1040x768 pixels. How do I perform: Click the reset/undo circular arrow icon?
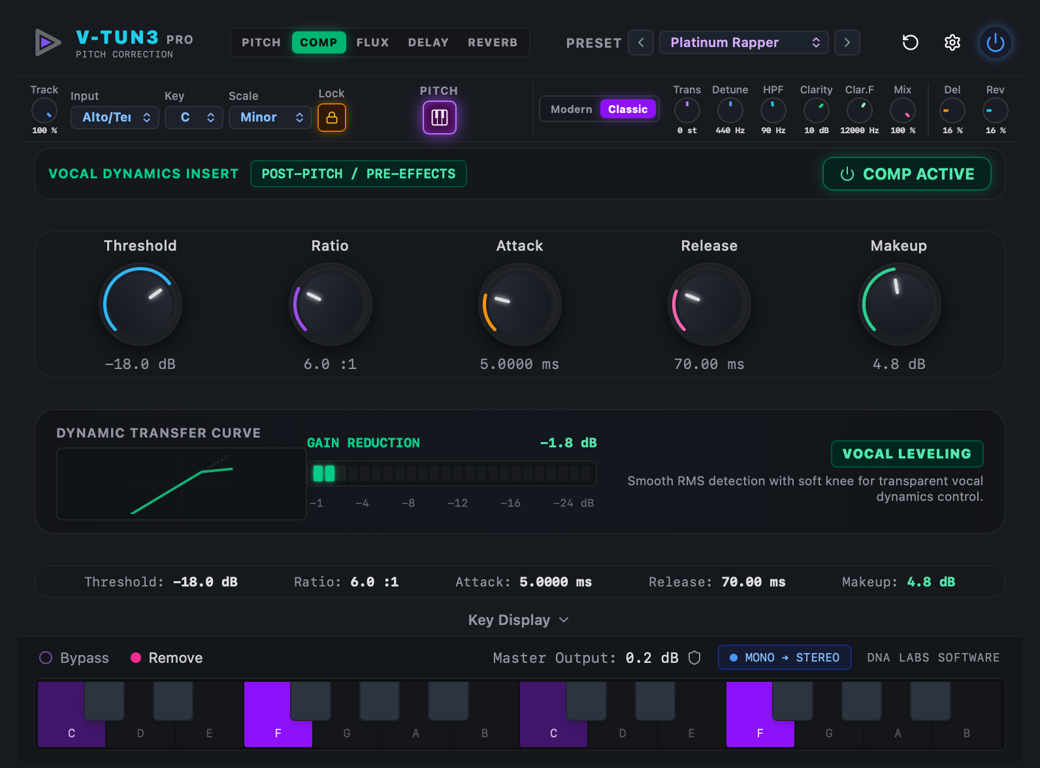910,42
